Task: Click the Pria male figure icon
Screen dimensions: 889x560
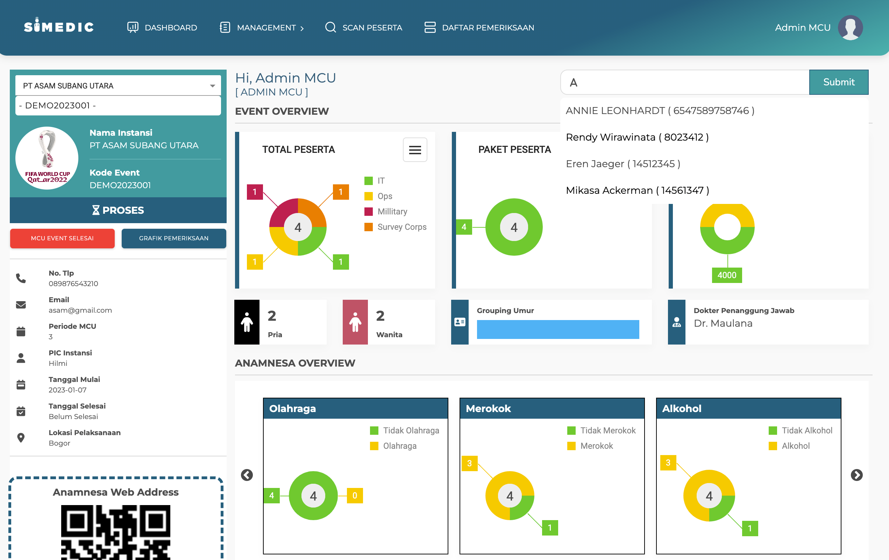Action: click(247, 322)
